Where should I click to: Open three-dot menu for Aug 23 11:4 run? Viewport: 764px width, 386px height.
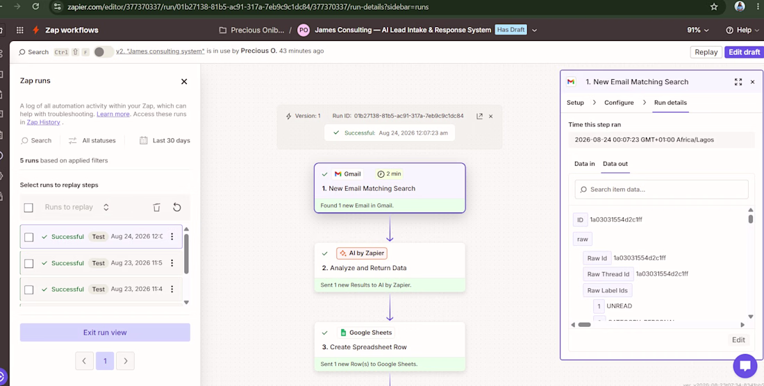point(172,289)
